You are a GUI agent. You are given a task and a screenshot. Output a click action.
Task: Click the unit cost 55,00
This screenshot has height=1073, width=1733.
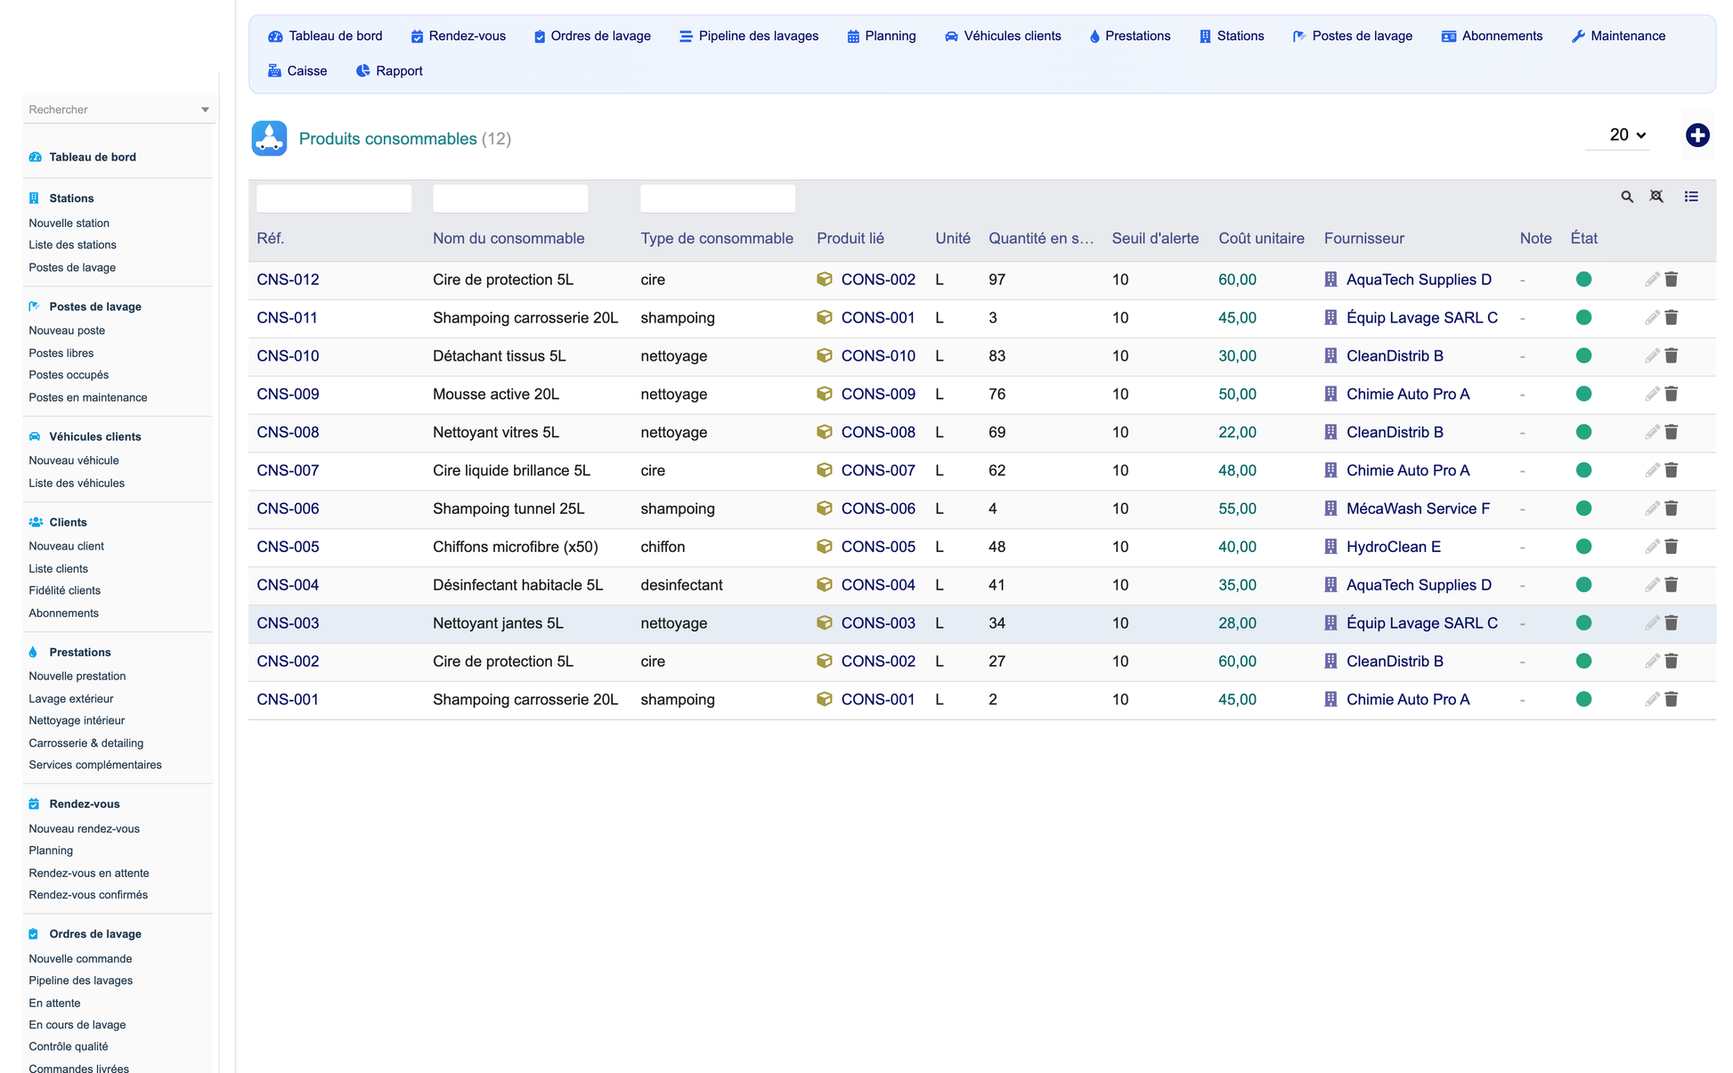point(1237,508)
